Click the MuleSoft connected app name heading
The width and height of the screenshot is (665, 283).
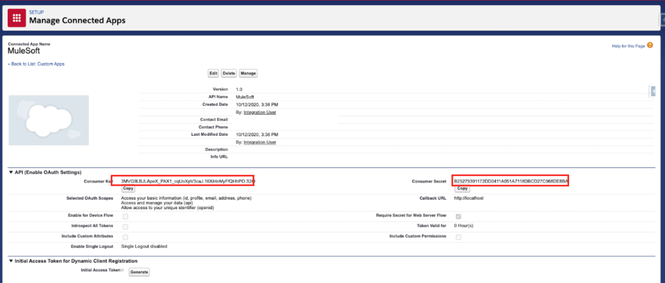click(x=24, y=51)
